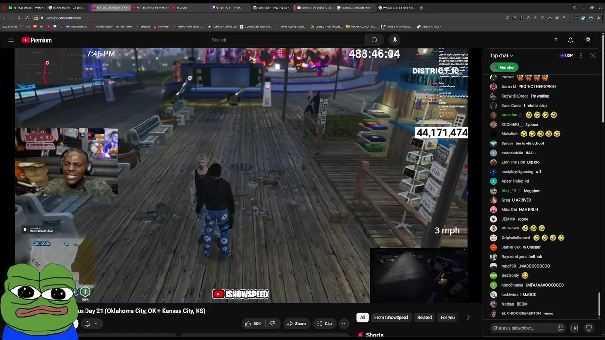Bookmark page with heart icon in toolbar
Viewport: 605px width, 340px height.
click(x=543, y=17)
